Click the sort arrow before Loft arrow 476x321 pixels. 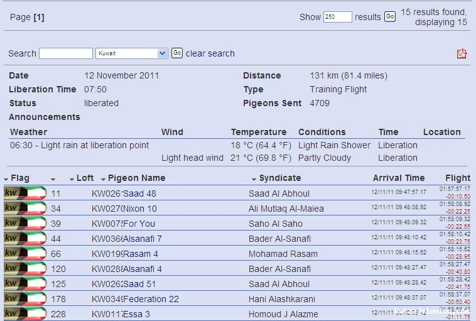[53, 179]
